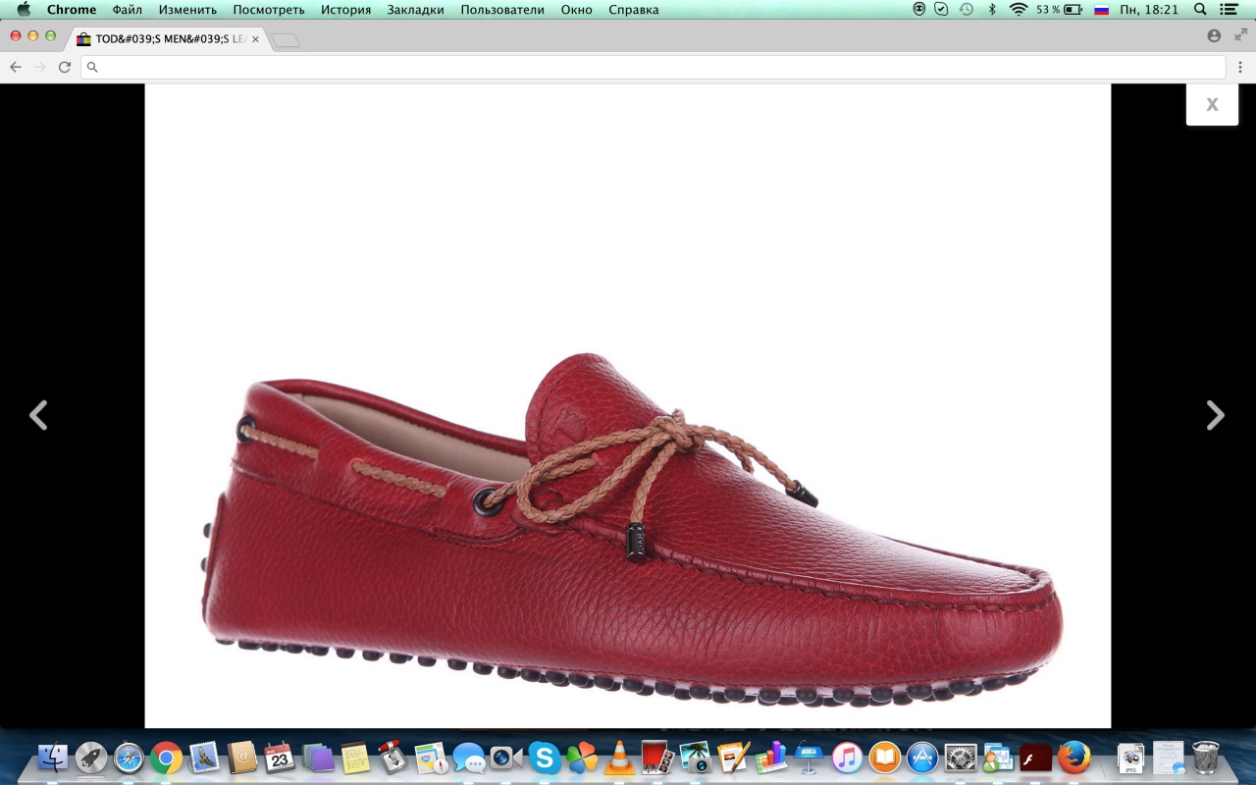This screenshot has width=1256, height=785.
Task: Close the image lightbox with X
Action: 1212,105
